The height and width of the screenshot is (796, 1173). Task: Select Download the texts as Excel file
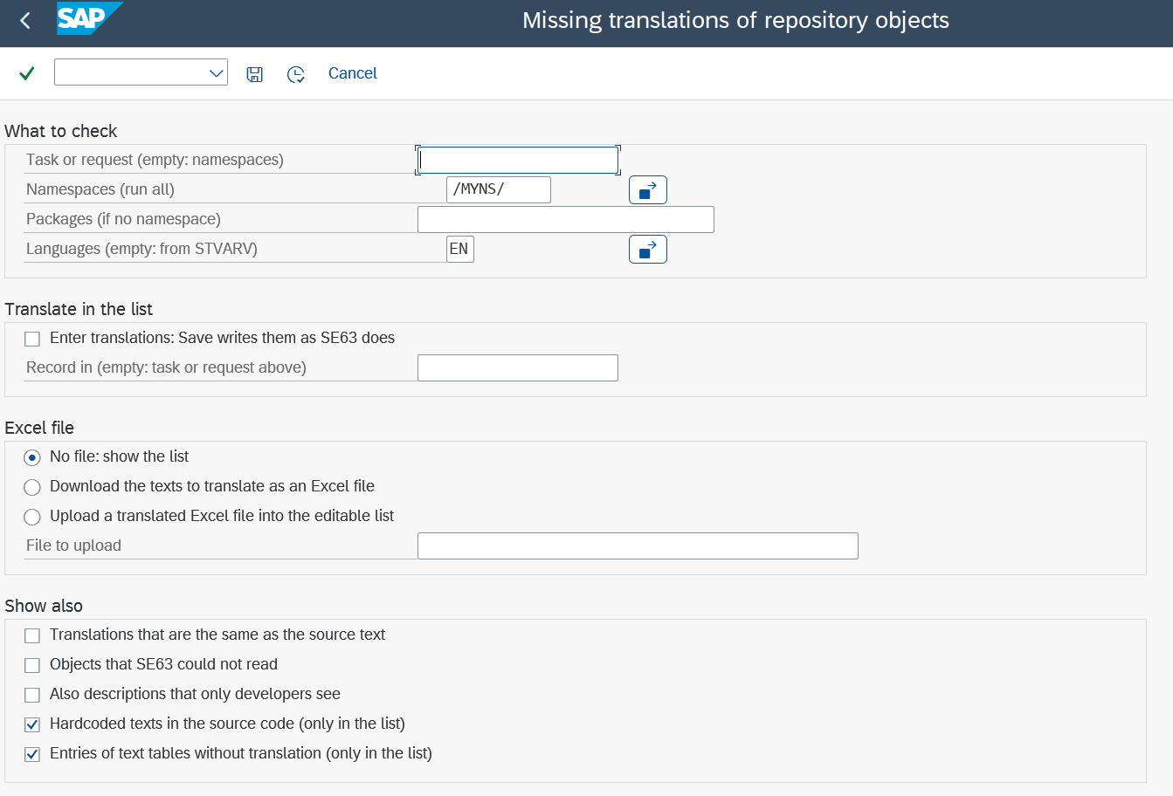tap(32, 487)
